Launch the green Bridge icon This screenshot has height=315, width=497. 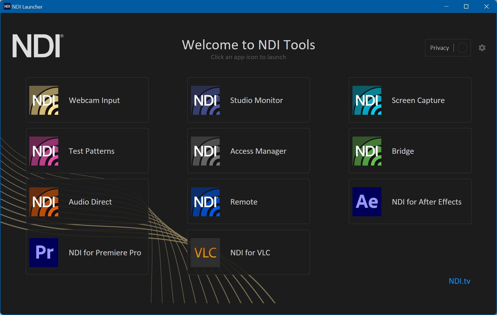click(367, 151)
